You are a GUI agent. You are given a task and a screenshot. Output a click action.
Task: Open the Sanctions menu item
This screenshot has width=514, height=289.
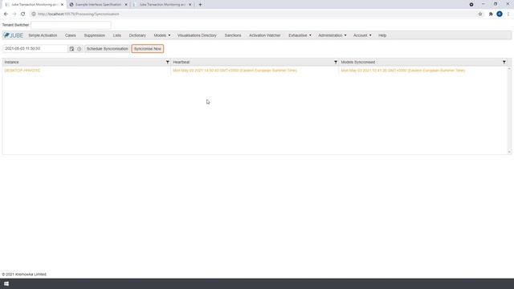233,35
